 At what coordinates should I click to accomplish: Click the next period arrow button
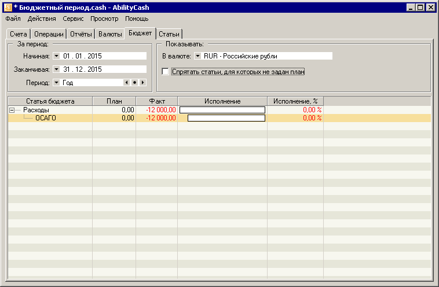[142, 83]
